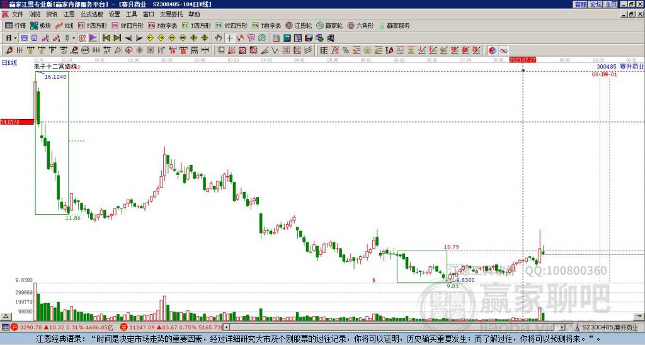Viewport: 645px width, 345px height.
Task: Toggle the crosshair cursor tool
Action: pyautogui.click(x=229, y=38)
